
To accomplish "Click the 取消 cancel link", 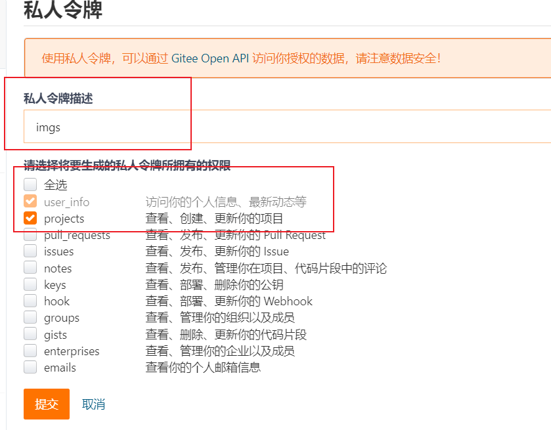I will 93,404.
